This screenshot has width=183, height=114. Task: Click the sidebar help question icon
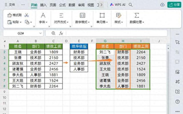tap(177, 102)
